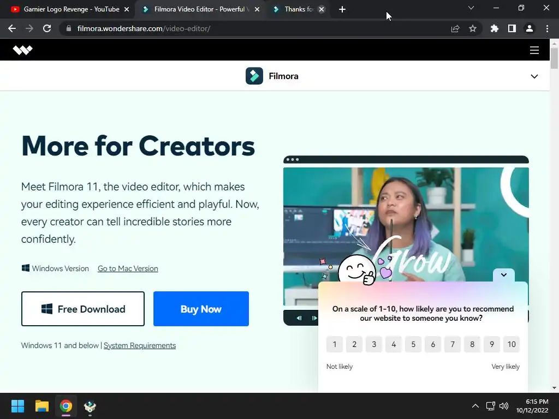This screenshot has width=559, height=419.
Task: Open File Explorer from taskbar
Action: 41,406
